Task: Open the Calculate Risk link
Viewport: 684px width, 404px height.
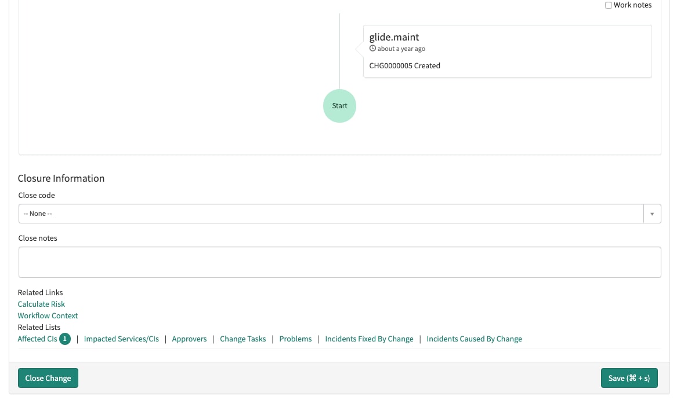Action: [x=41, y=304]
